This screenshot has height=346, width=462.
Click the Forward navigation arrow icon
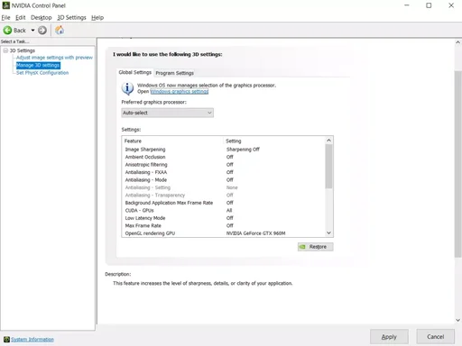(42, 31)
